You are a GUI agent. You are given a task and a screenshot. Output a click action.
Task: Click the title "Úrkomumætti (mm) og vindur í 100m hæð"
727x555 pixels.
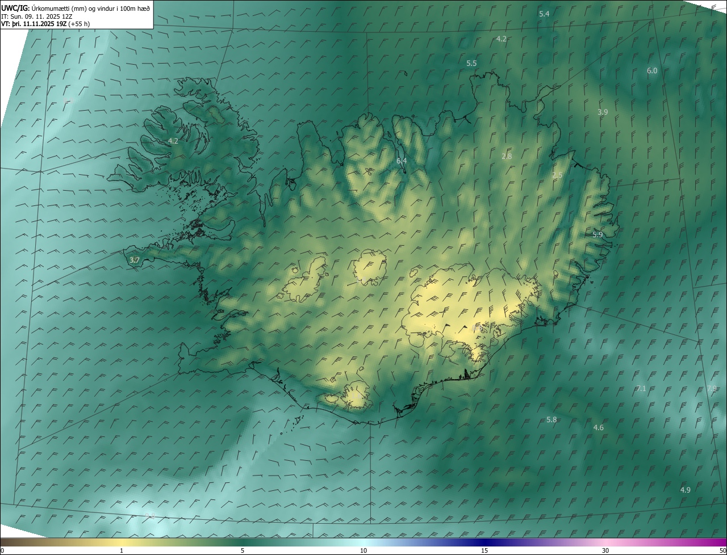[90, 8]
